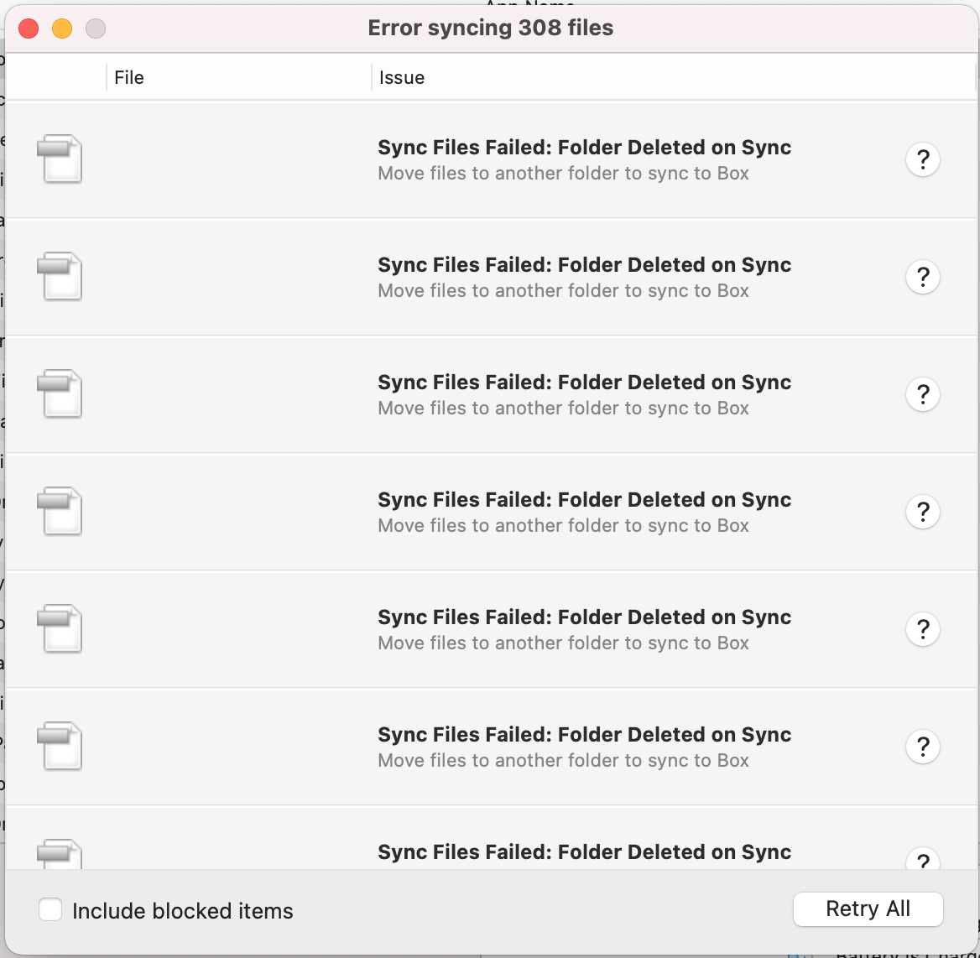Click the file icon in the fourth error row
This screenshot has height=958, width=980.
pyautogui.click(x=59, y=512)
